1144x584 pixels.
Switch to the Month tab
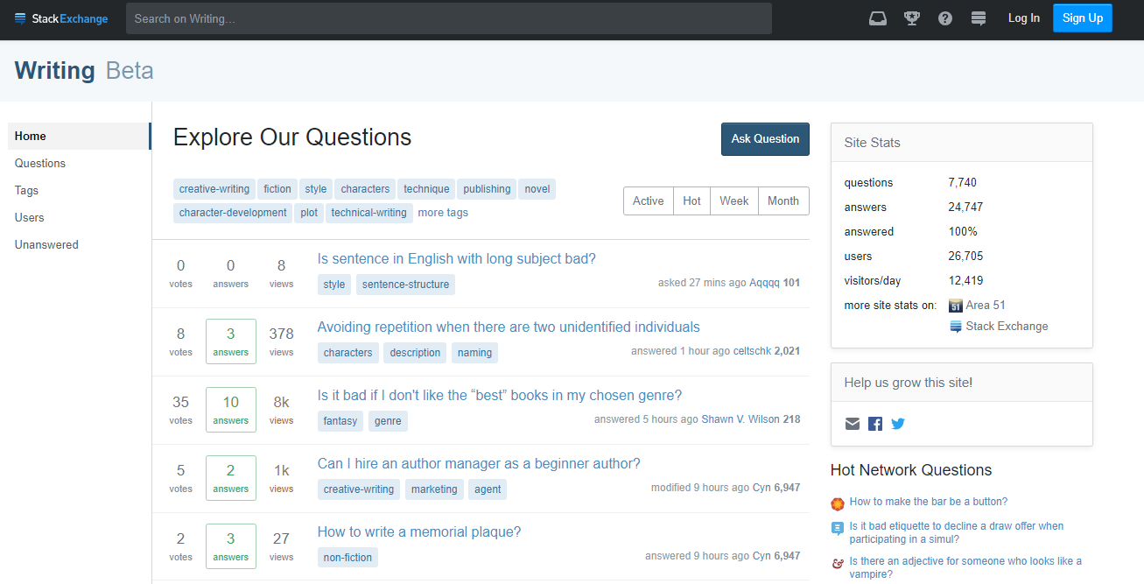click(x=783, y=201)
